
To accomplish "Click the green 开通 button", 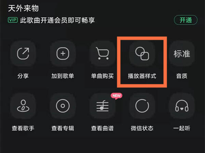I will tap(186, 20).
